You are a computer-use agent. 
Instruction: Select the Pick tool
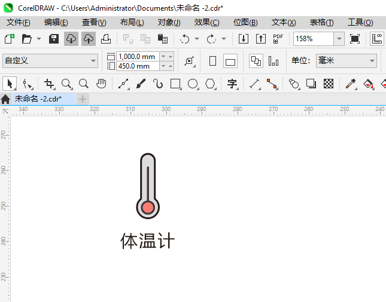(10, 84)
